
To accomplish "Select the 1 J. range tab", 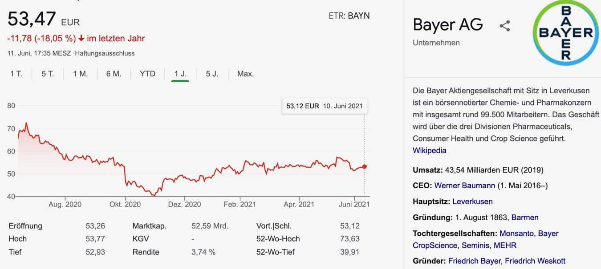I will 180,74.
